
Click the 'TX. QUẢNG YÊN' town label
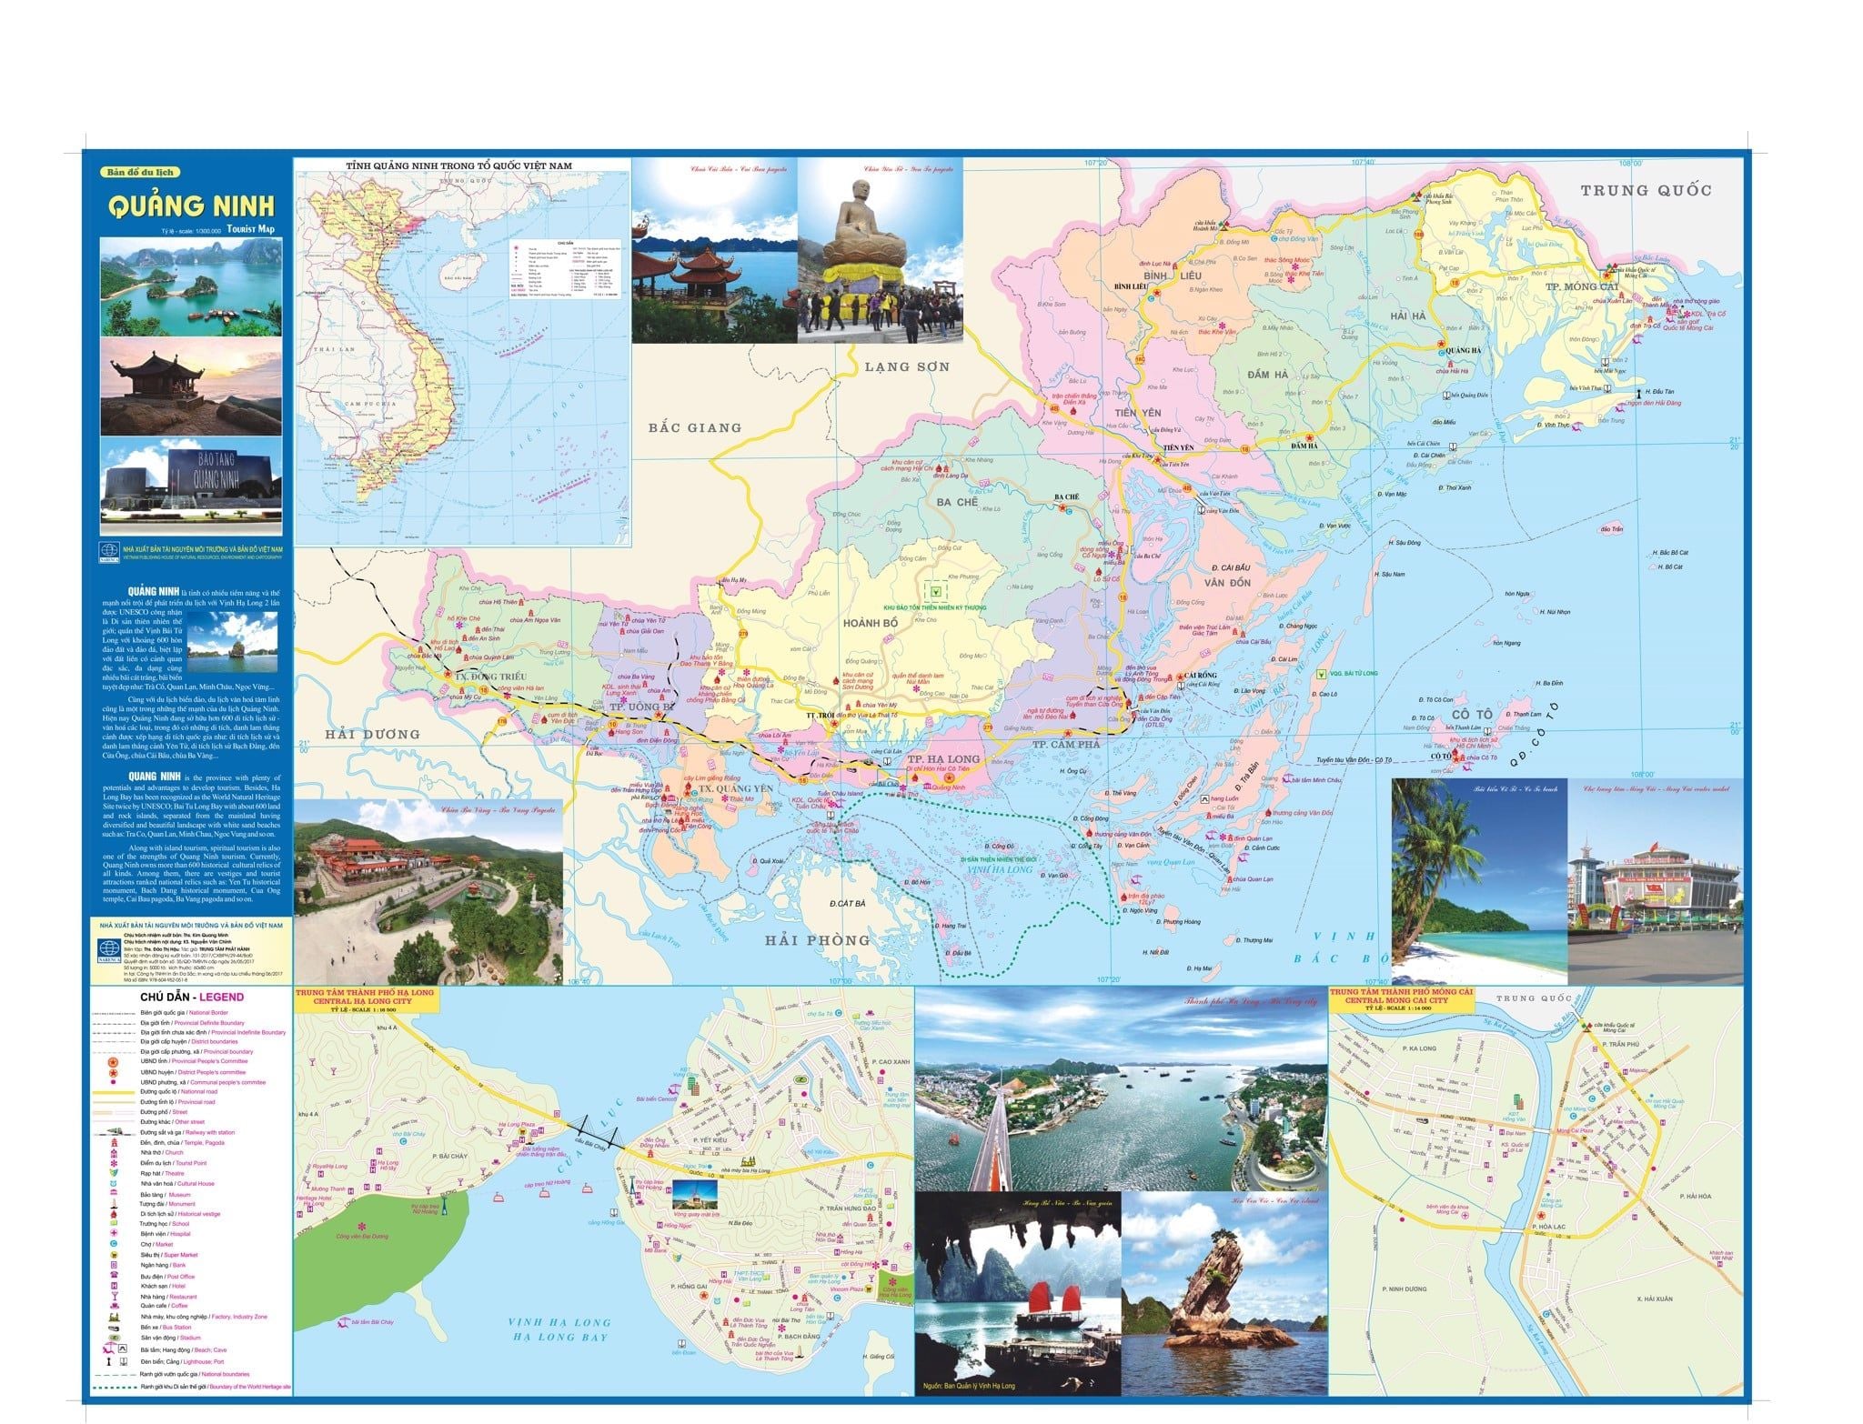(x=735, y=788)
